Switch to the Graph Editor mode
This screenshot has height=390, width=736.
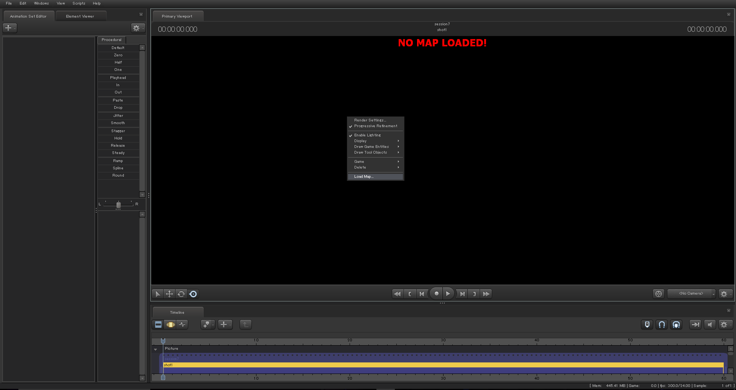tap(182, 324)
